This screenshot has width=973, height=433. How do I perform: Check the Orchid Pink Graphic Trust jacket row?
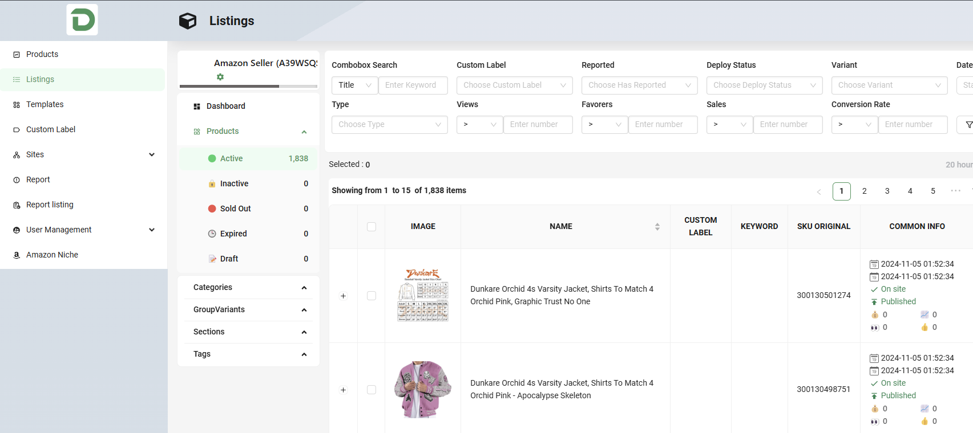point(372,296)
